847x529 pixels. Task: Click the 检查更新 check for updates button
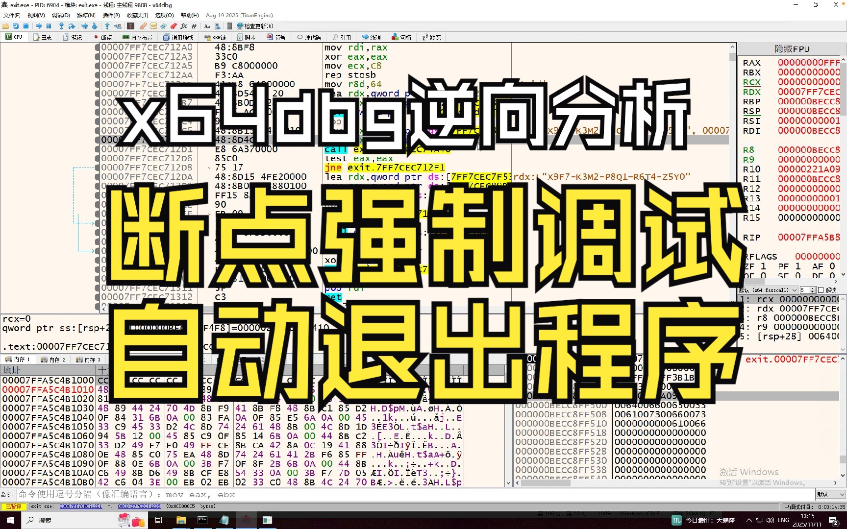pos(255,26)
